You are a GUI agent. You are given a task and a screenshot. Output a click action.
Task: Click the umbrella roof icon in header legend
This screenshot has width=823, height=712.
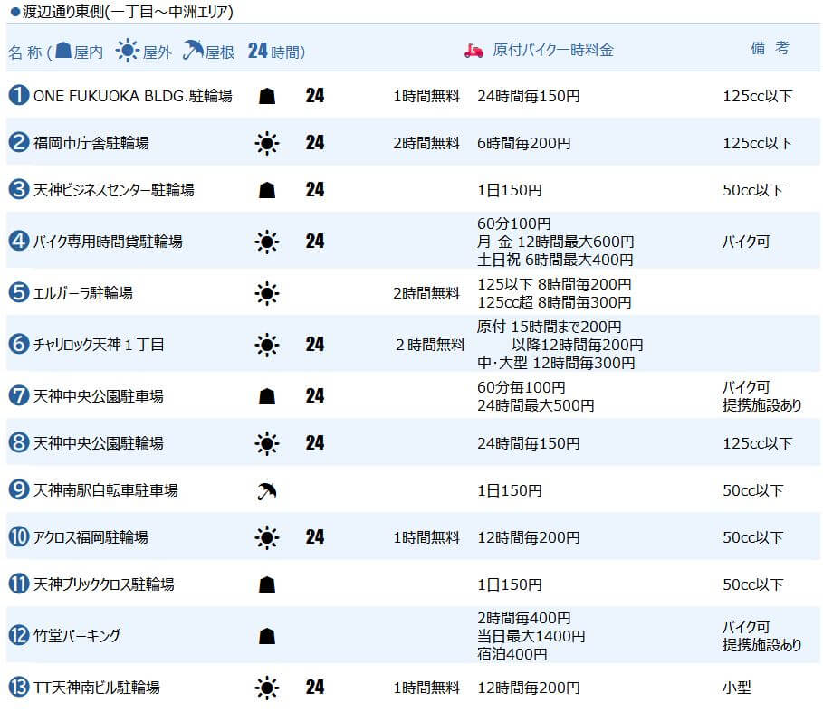pos(193,51)
